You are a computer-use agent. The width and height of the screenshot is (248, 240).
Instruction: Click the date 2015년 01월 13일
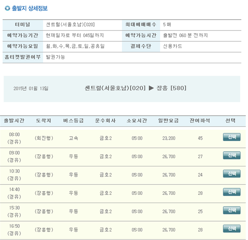pos(31,88)
